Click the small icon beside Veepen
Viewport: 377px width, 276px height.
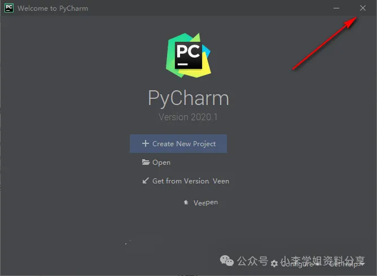pyautogui.click(x=186, y=202)
